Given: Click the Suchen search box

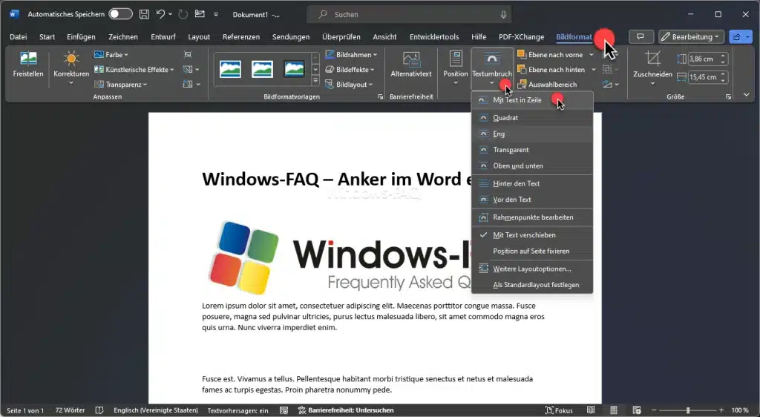Looking at the screenshot, I should (x=409, y=15).
